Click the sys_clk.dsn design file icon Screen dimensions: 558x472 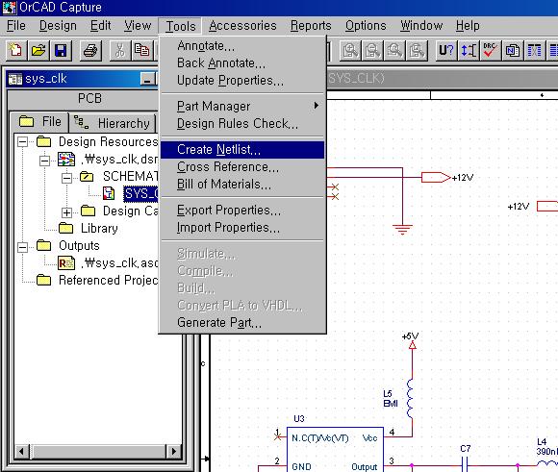tap(66, 159)
